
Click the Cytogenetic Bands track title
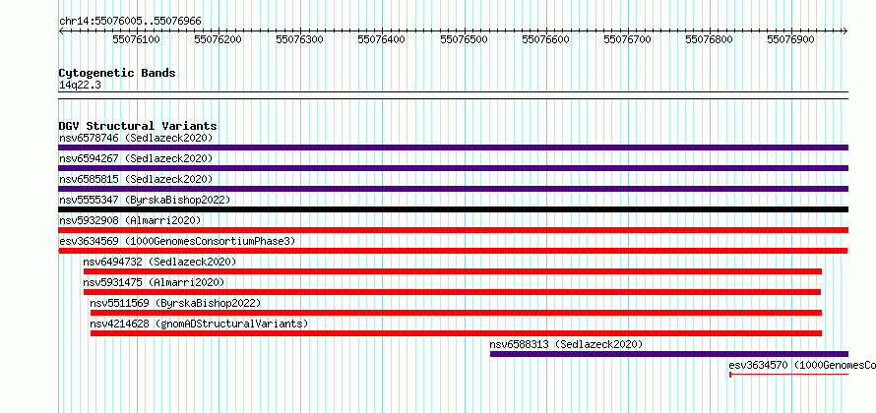pyautogui.click(x=117, y=73)
